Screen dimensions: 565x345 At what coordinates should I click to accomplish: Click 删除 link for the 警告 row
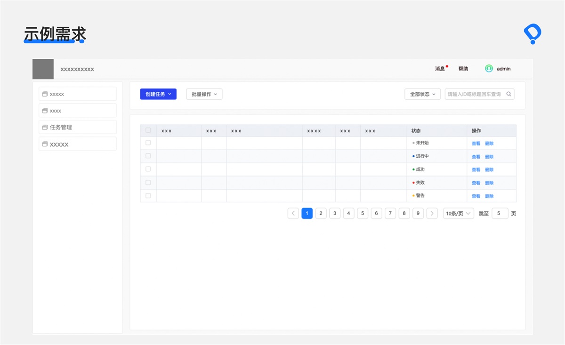[489, 196]
